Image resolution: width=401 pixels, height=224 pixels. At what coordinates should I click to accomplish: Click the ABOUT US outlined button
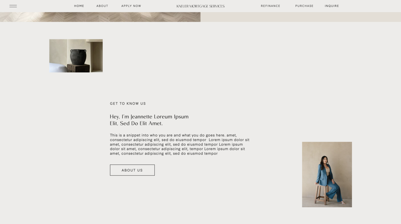[132, 170]
